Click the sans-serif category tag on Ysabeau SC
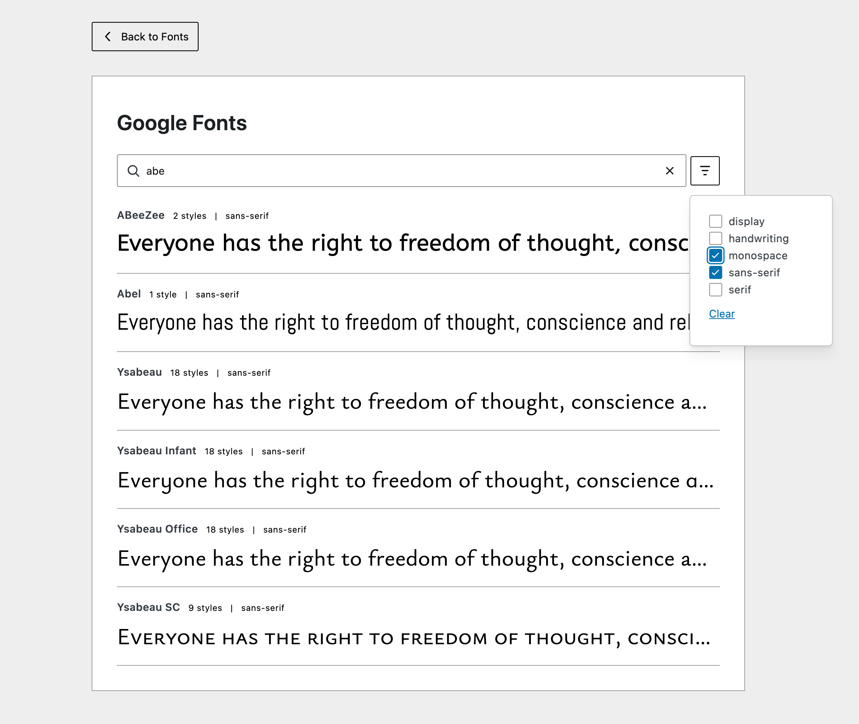The width and height of the screenshot is (859, 724). pos(262,608)
